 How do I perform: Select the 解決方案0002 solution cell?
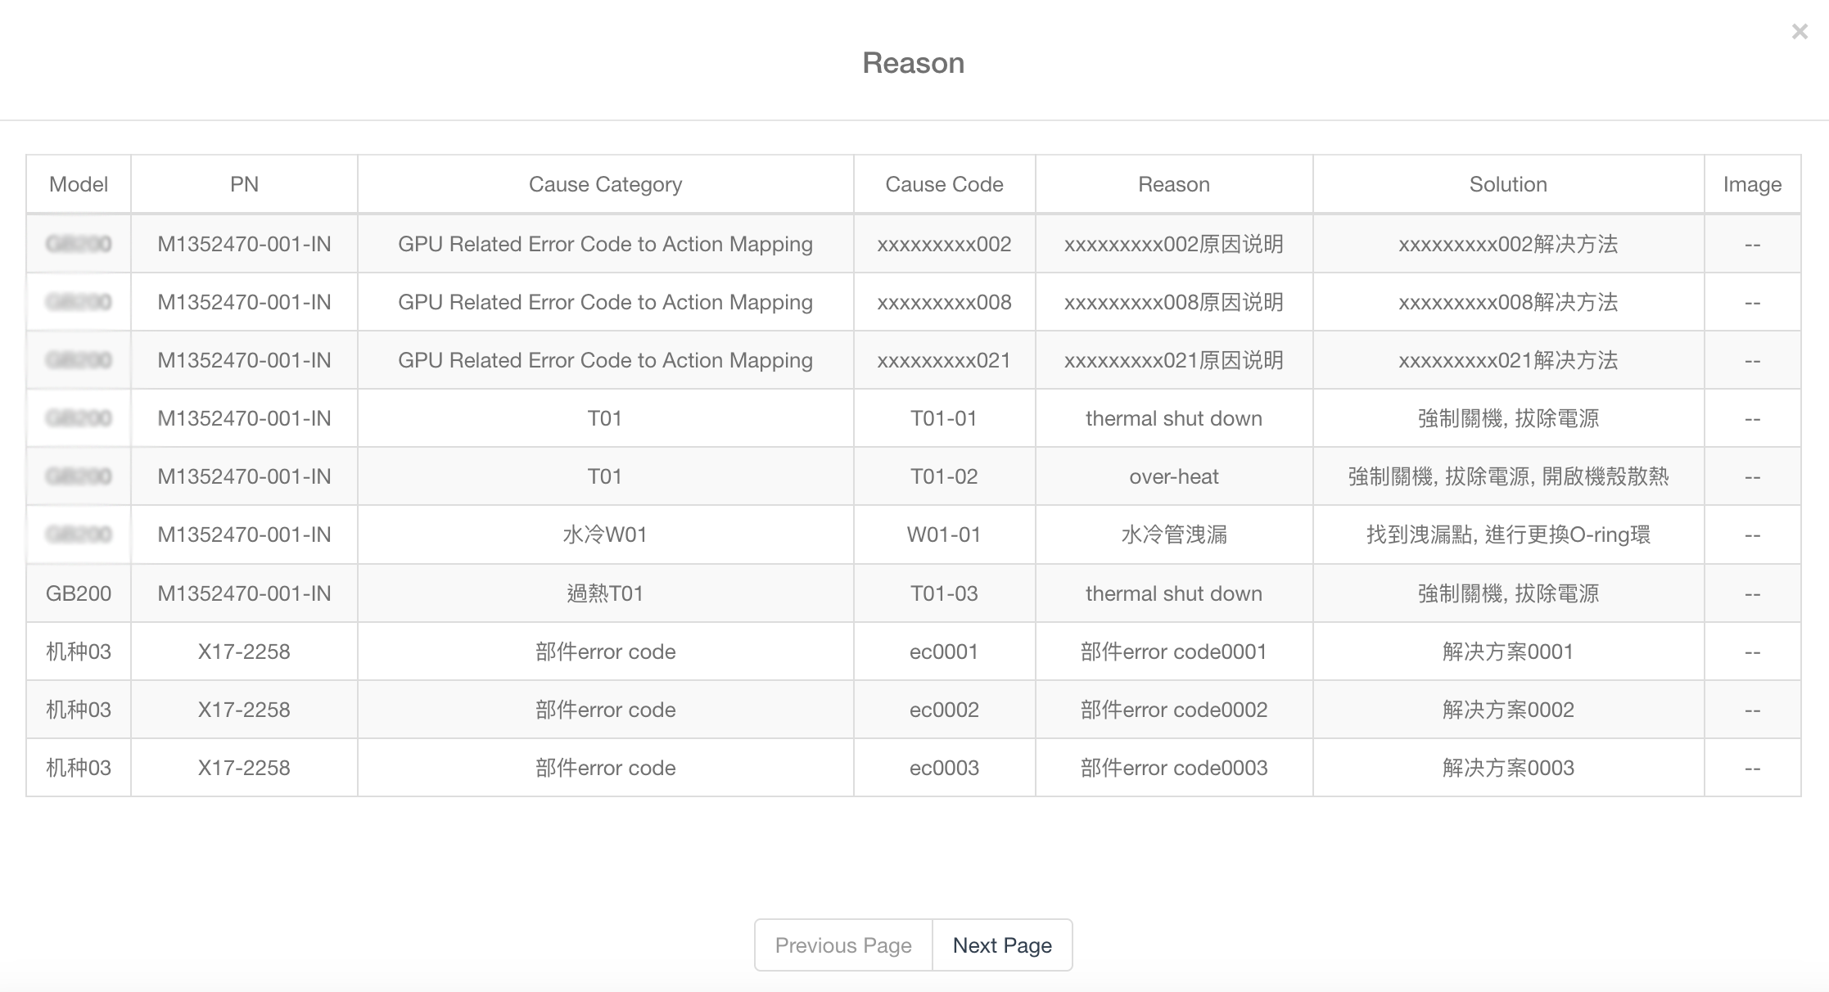(1508, 710)
